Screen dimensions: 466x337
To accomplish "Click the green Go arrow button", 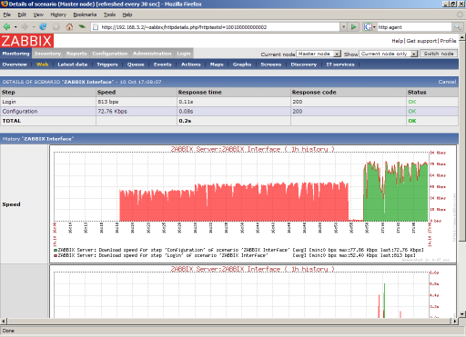I will point(353,27).
